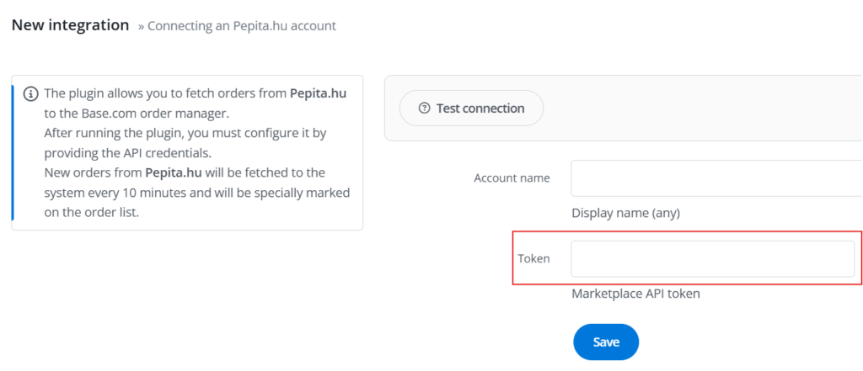Click the 'every 10 minutes' sentence in description
Viewport: 863px width, 371px height.
[x=197, y=193]
